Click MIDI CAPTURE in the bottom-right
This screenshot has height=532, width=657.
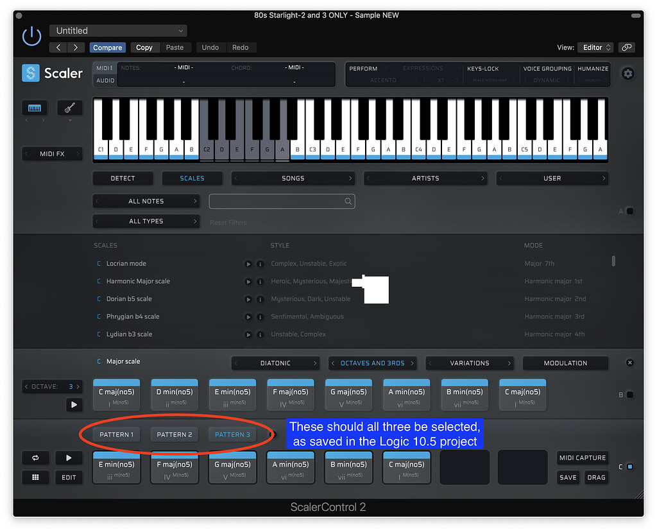tap(582, 458)
